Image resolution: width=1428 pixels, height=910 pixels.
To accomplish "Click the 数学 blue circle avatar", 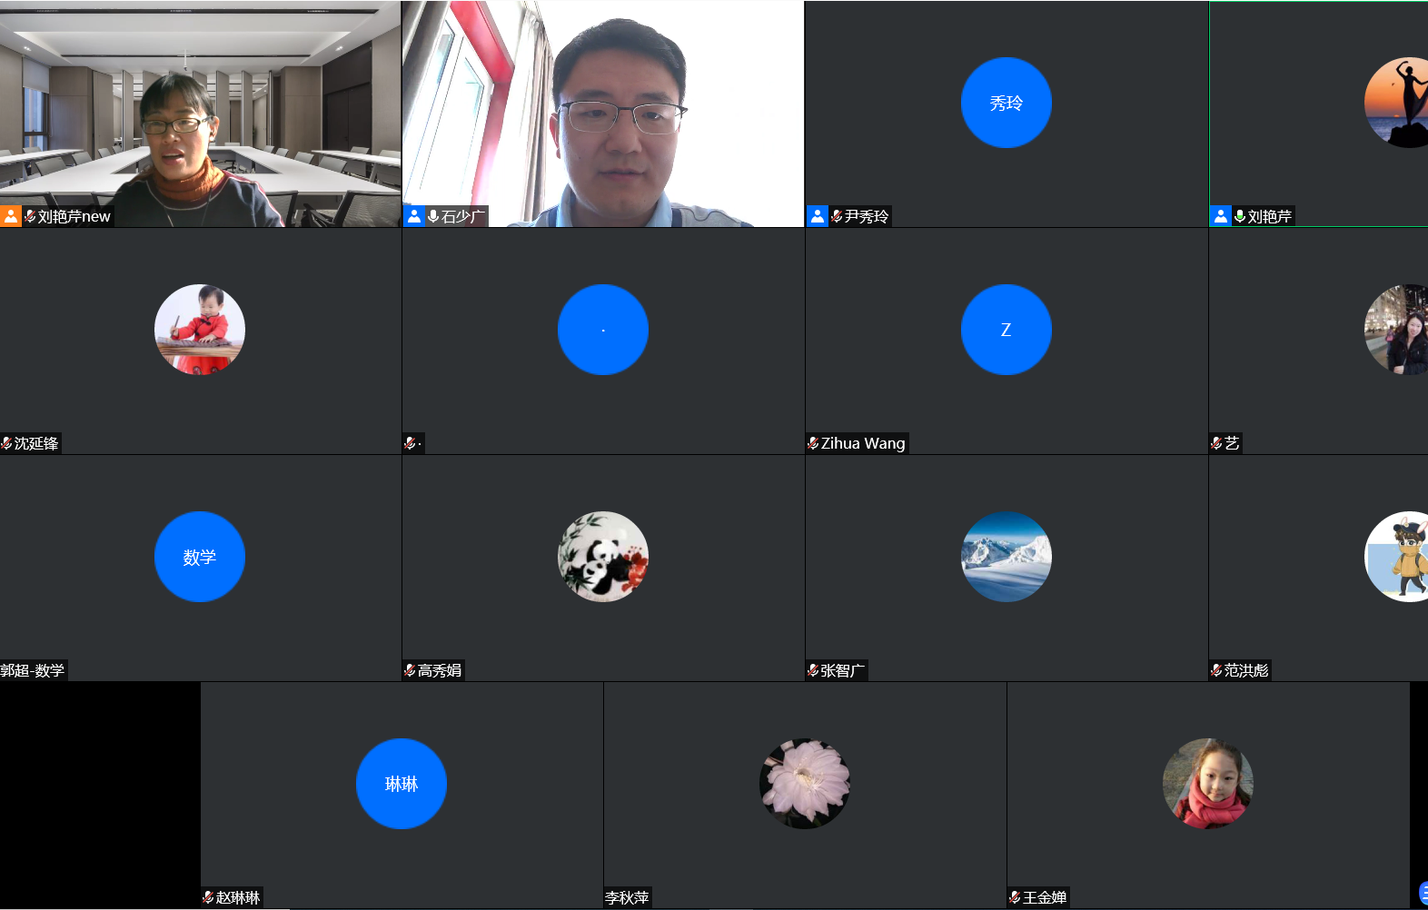I will (199, 557).
